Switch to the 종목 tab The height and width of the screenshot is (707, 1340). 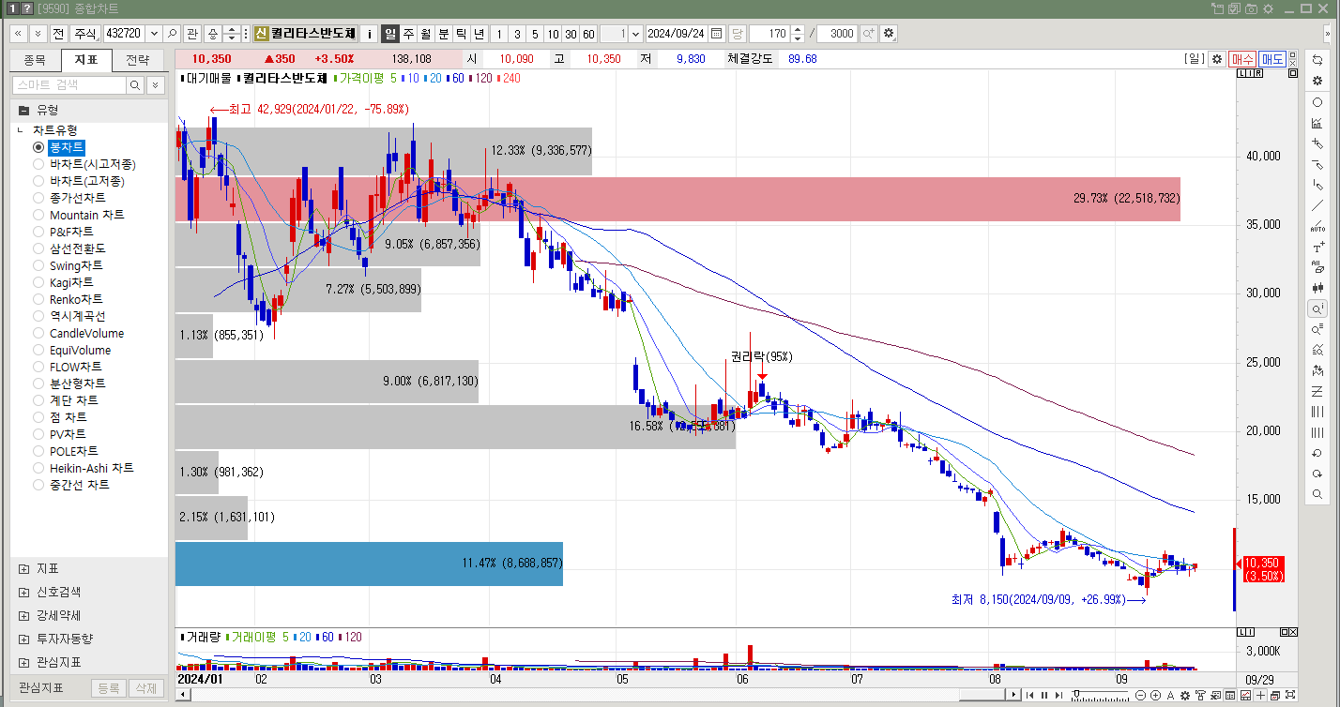point(35,60)
